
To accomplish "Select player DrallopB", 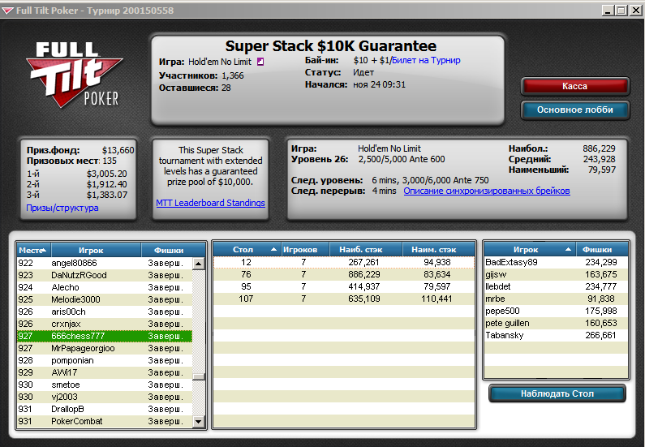I will point(105,409).
